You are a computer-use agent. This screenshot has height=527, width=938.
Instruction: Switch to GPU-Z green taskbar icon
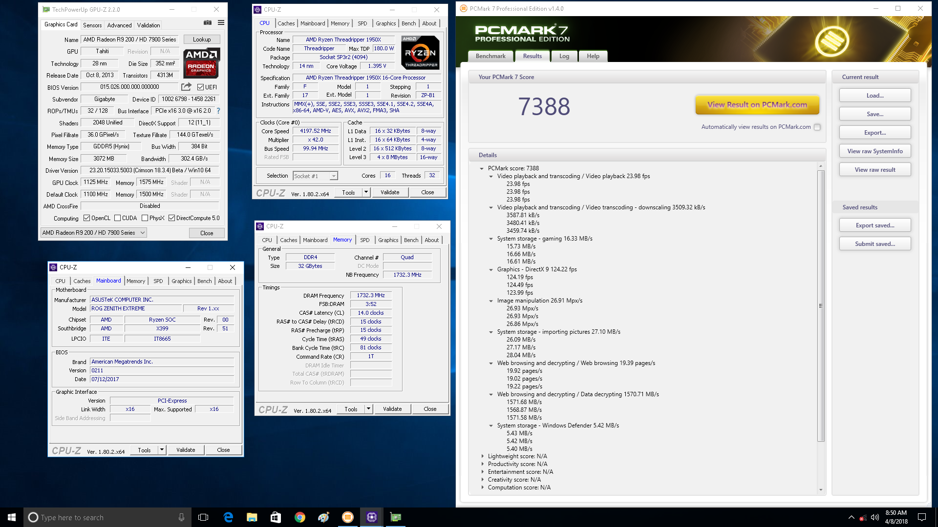tap(396, 517)
